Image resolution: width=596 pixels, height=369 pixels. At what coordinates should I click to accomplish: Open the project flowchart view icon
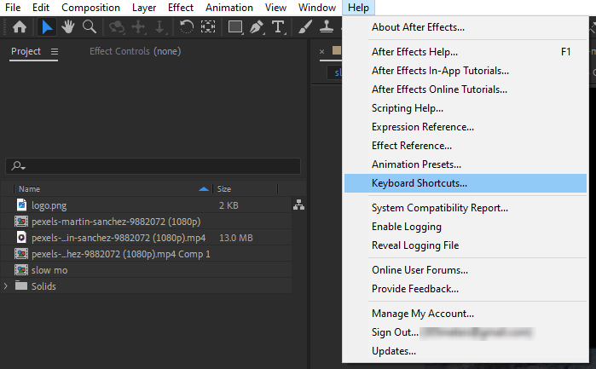pos(298,205)
